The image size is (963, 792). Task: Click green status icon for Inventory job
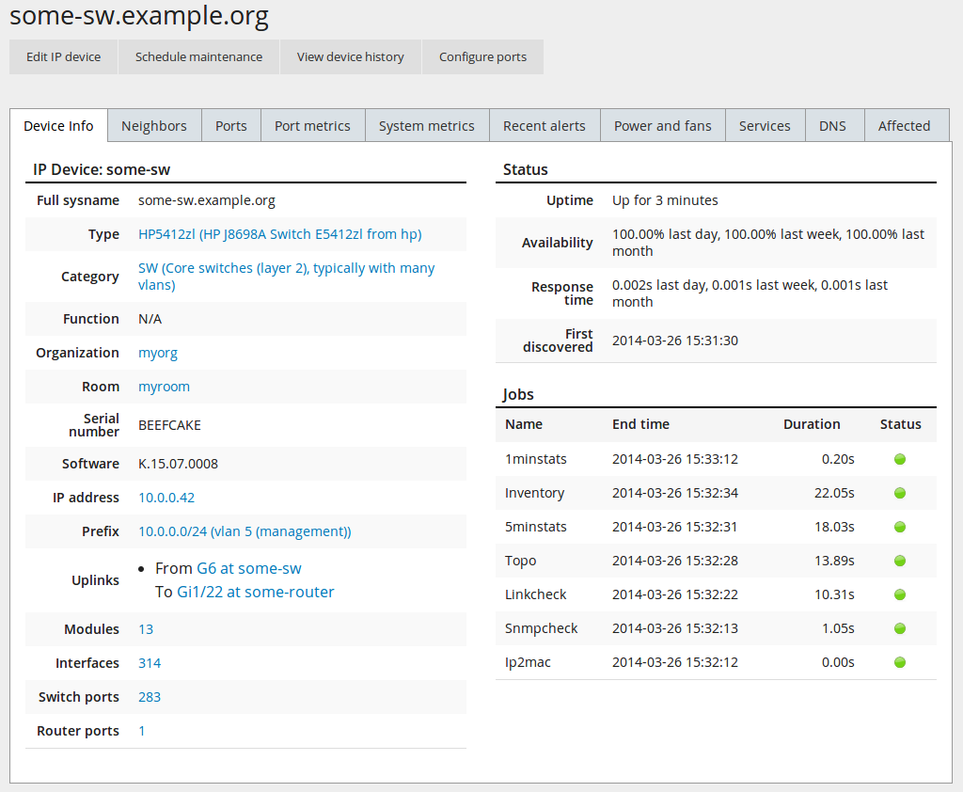899,493
